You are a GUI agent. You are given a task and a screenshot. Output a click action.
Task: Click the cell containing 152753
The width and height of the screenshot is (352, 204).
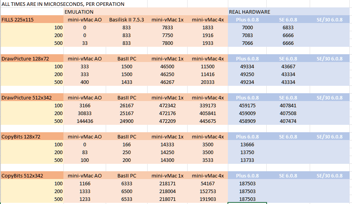pos(208,192)
